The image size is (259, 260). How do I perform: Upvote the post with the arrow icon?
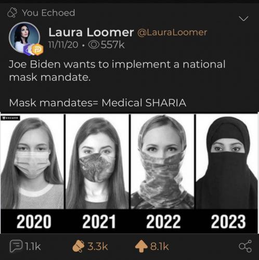[142, 246]
